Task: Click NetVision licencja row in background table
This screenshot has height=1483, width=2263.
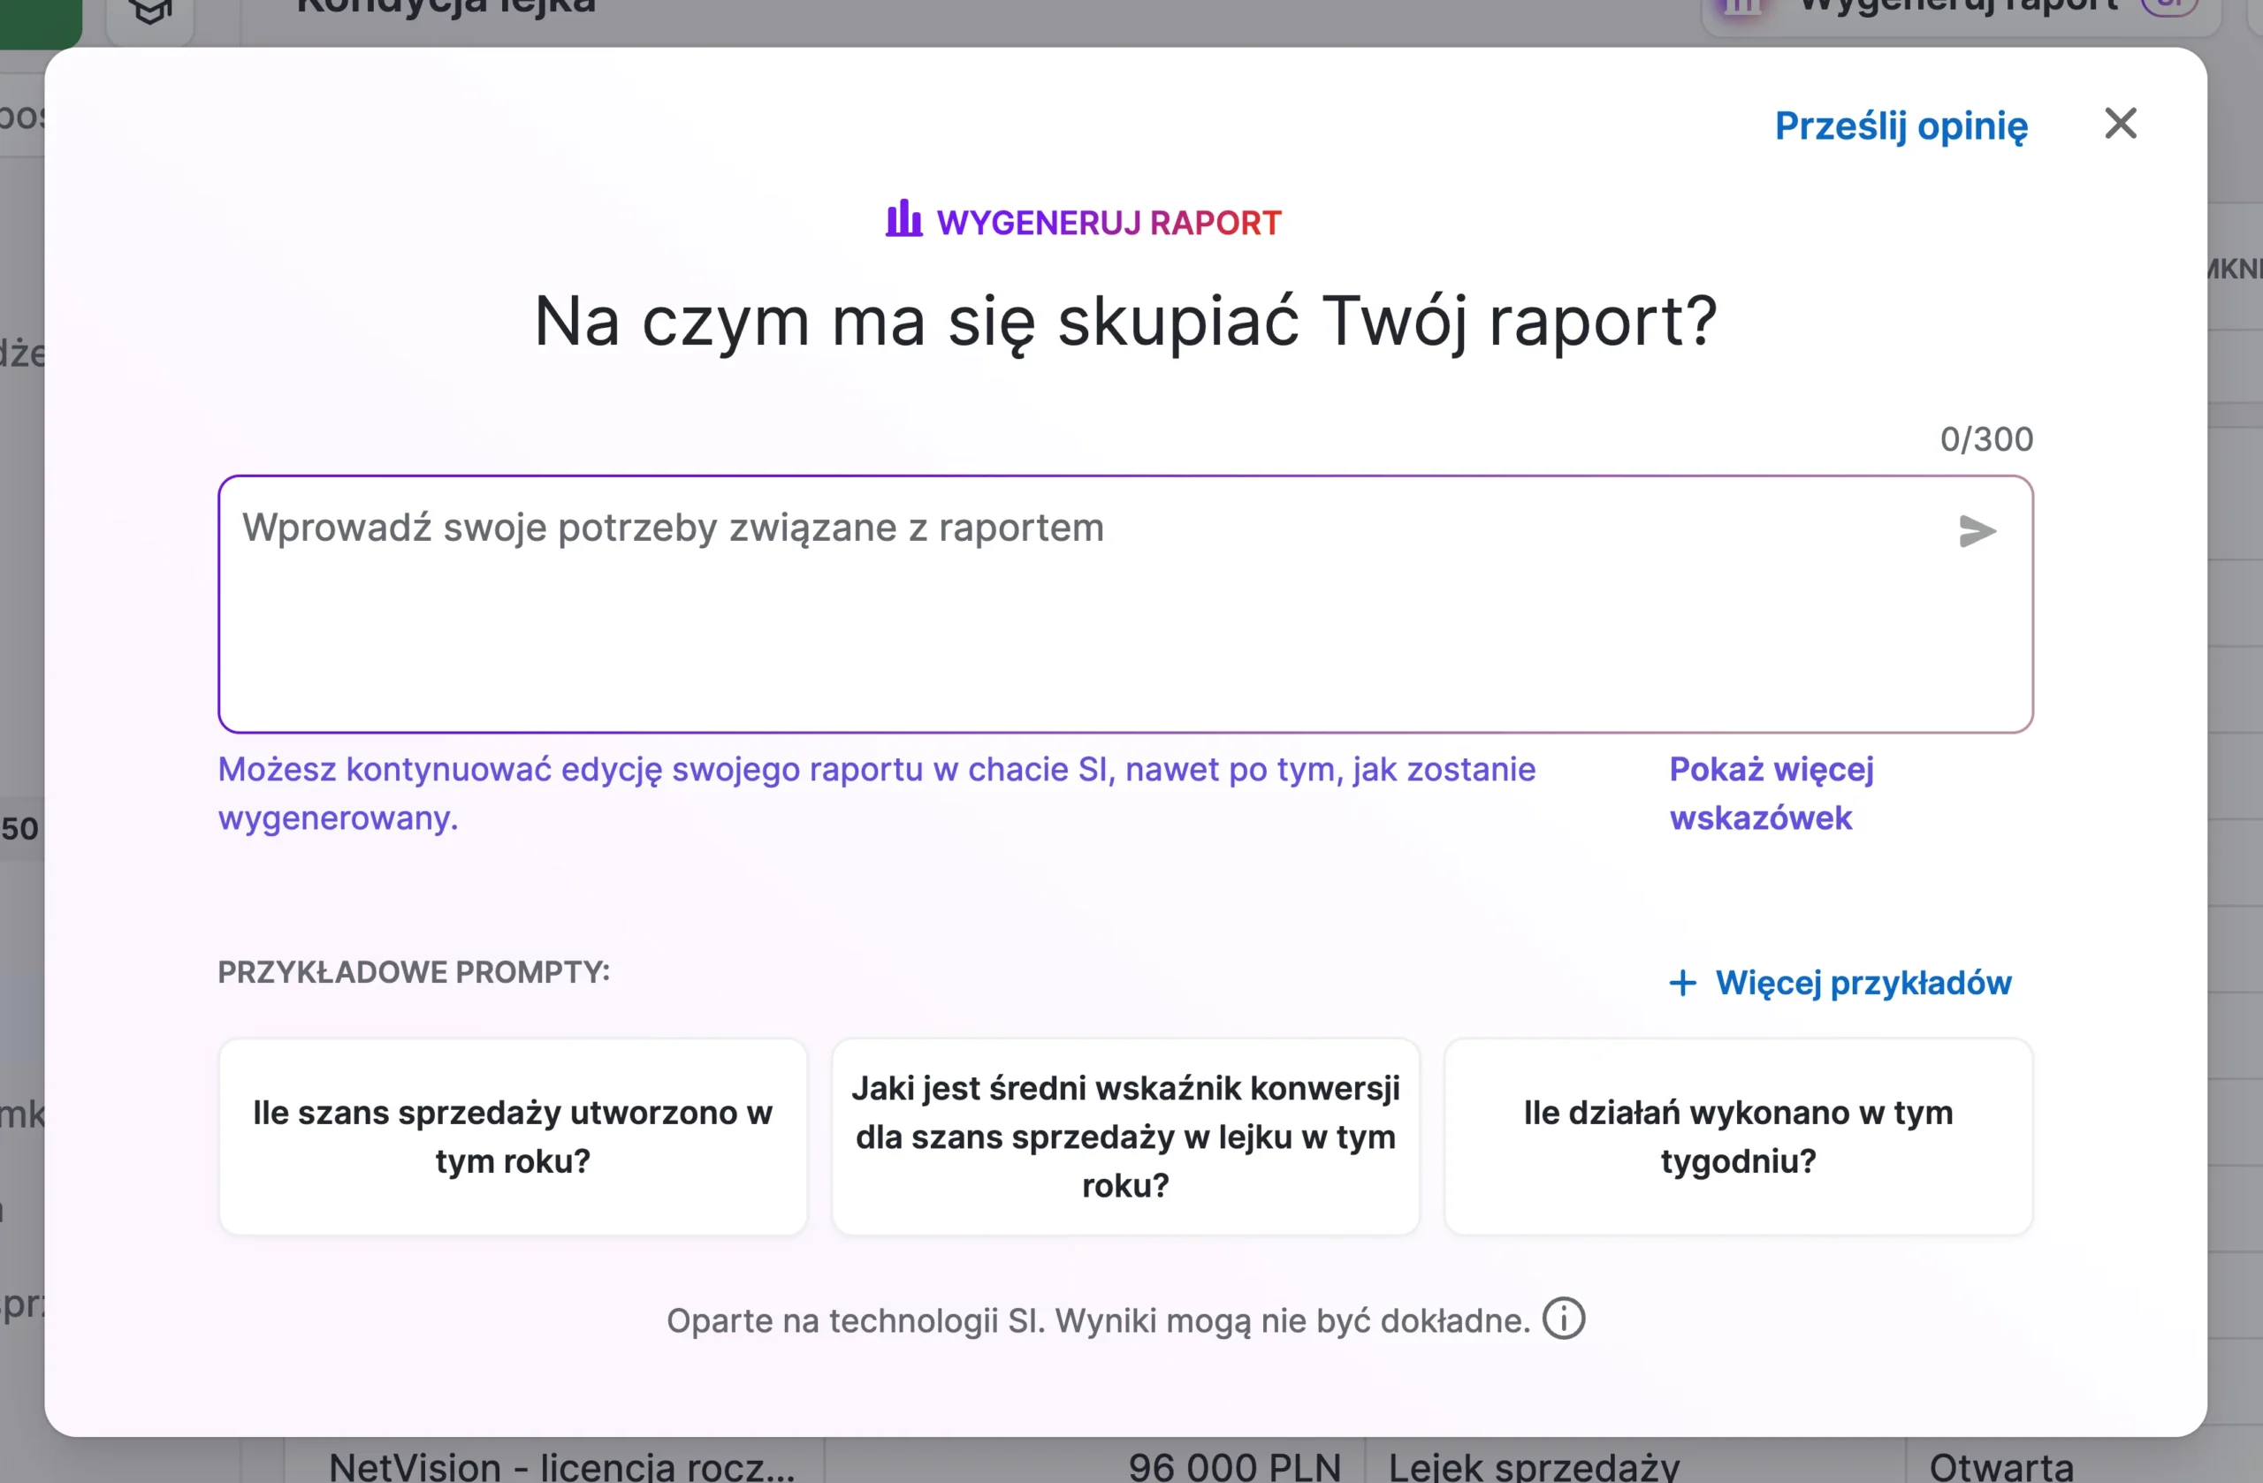Action: tap(561, 1465)
